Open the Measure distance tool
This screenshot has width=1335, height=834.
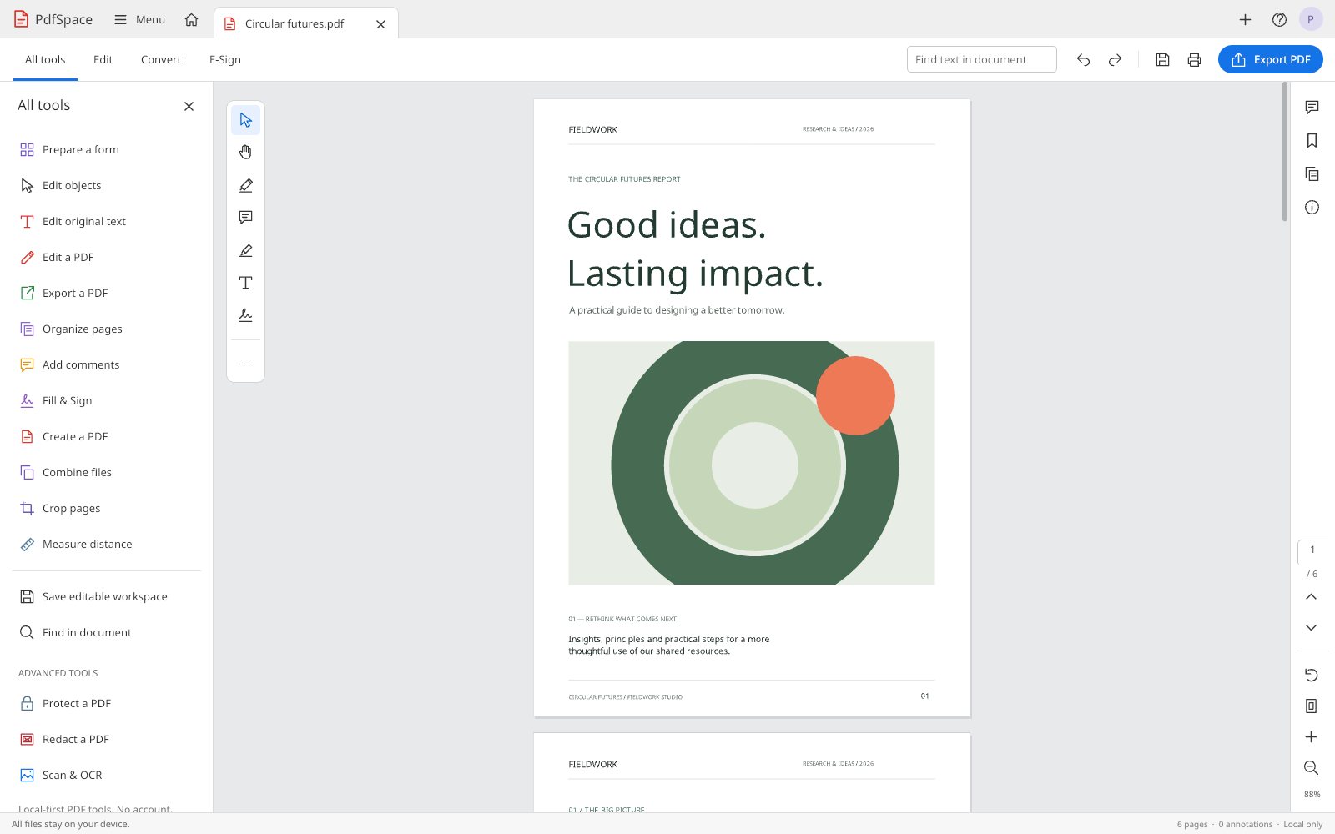[107, 545]
